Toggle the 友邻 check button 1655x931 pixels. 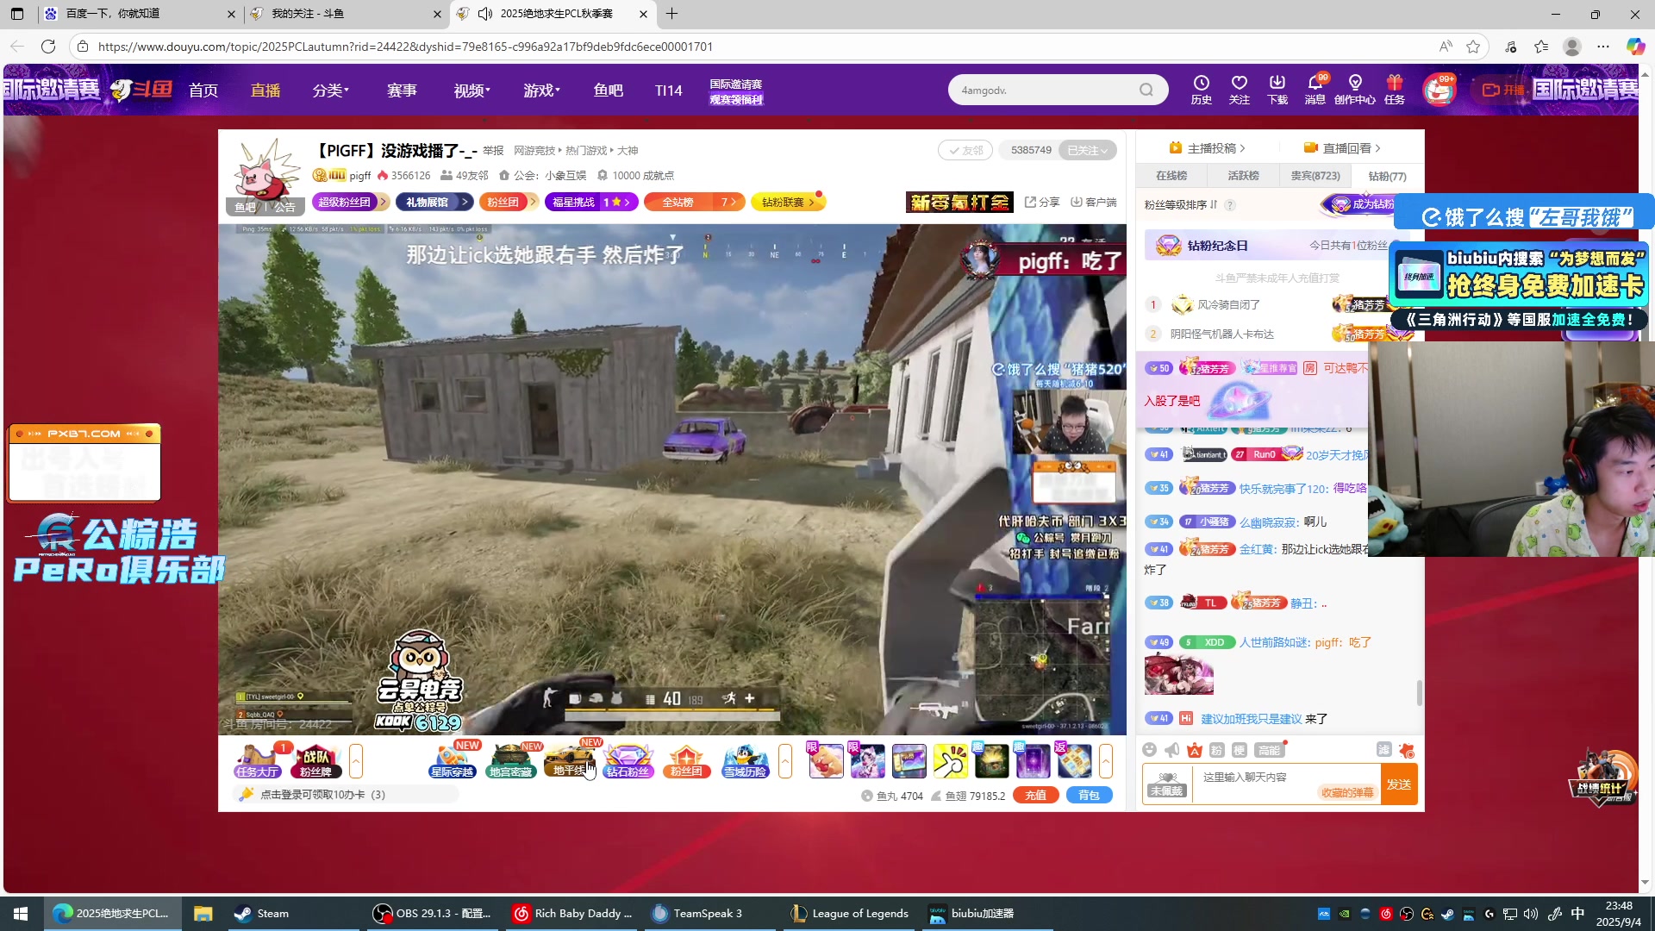pos(965,150)
